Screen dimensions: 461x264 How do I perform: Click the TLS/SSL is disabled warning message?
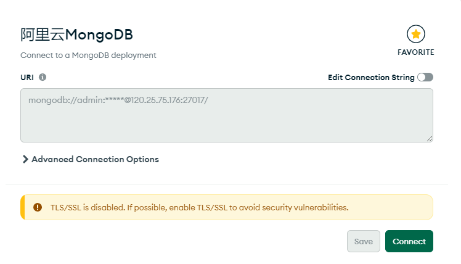click(199, 207)
